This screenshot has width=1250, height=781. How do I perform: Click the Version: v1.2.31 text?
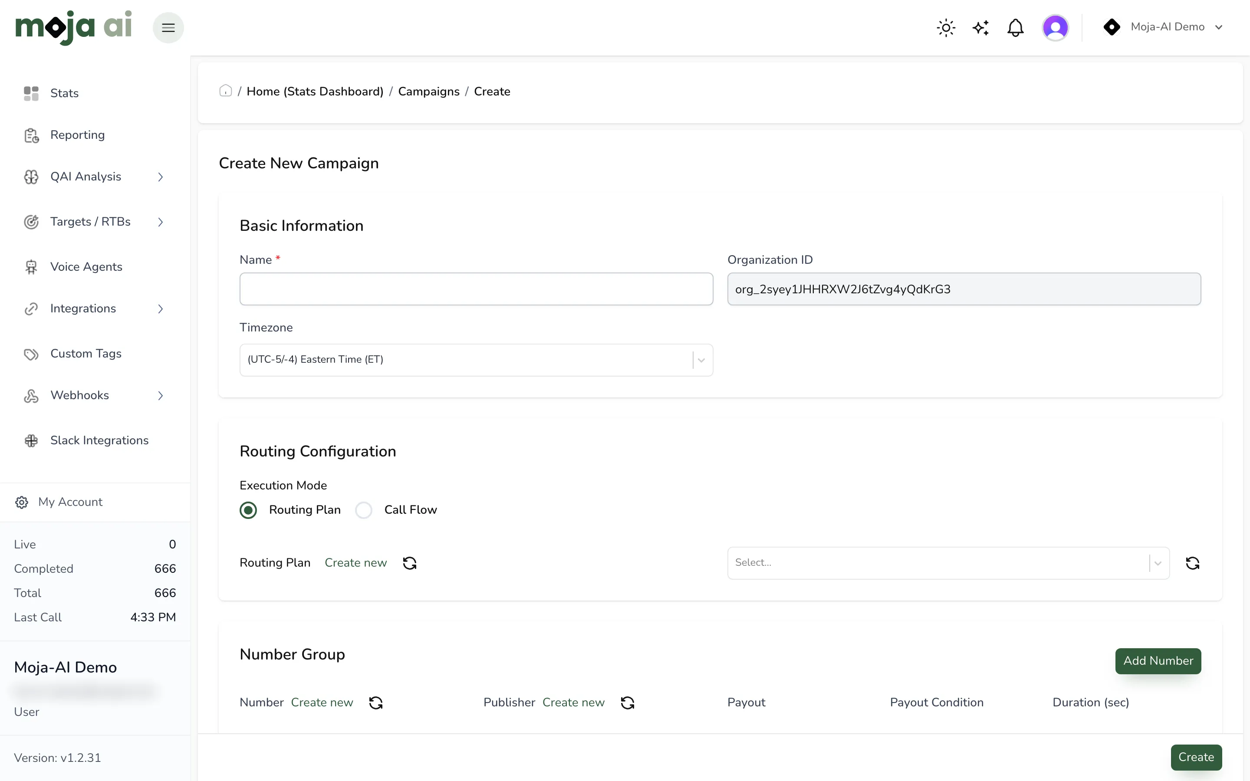pos(57,758)
